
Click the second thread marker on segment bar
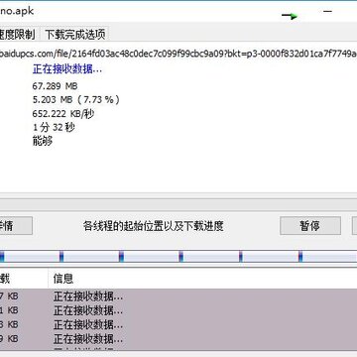tap(61, 257)
